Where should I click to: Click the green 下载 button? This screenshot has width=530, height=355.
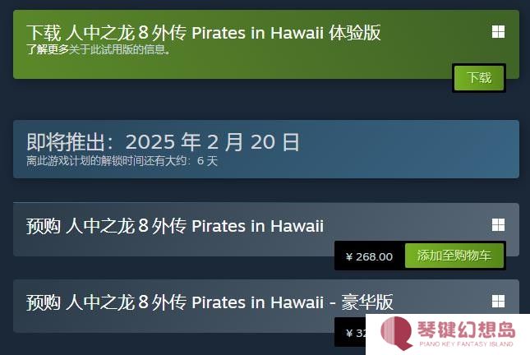(479, 78)
